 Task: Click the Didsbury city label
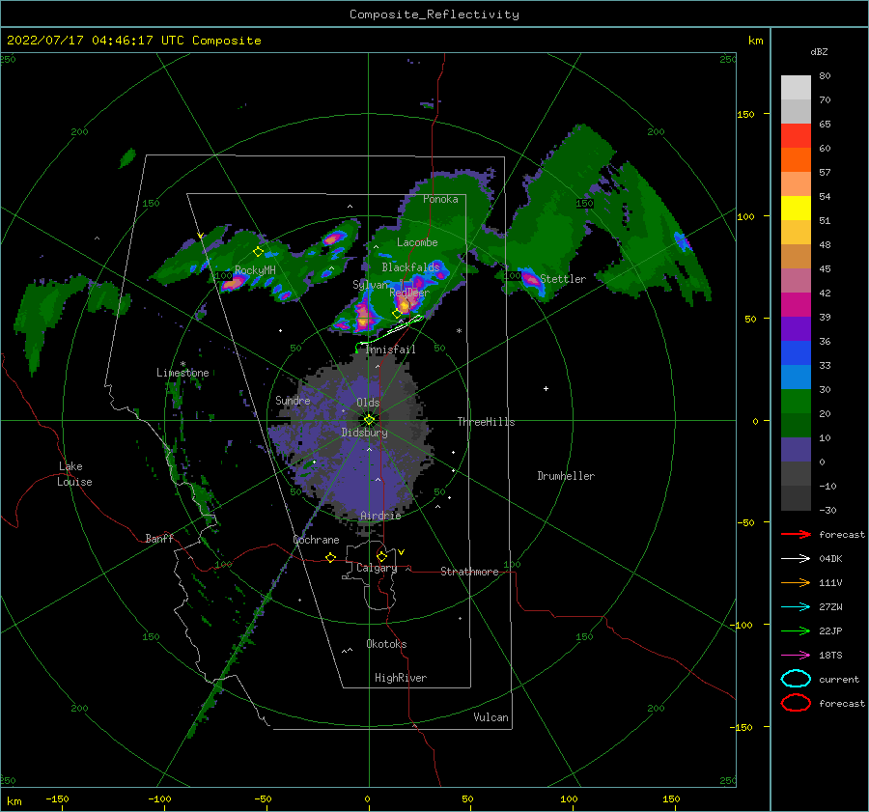pos(364,433)
